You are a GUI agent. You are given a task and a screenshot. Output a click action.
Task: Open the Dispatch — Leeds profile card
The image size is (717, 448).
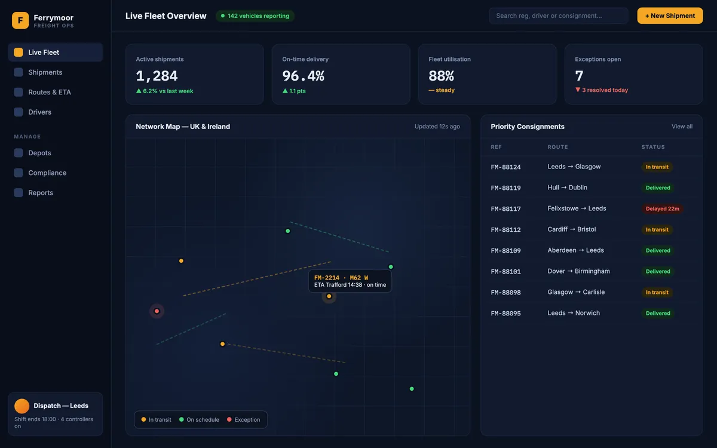[56, 414]
